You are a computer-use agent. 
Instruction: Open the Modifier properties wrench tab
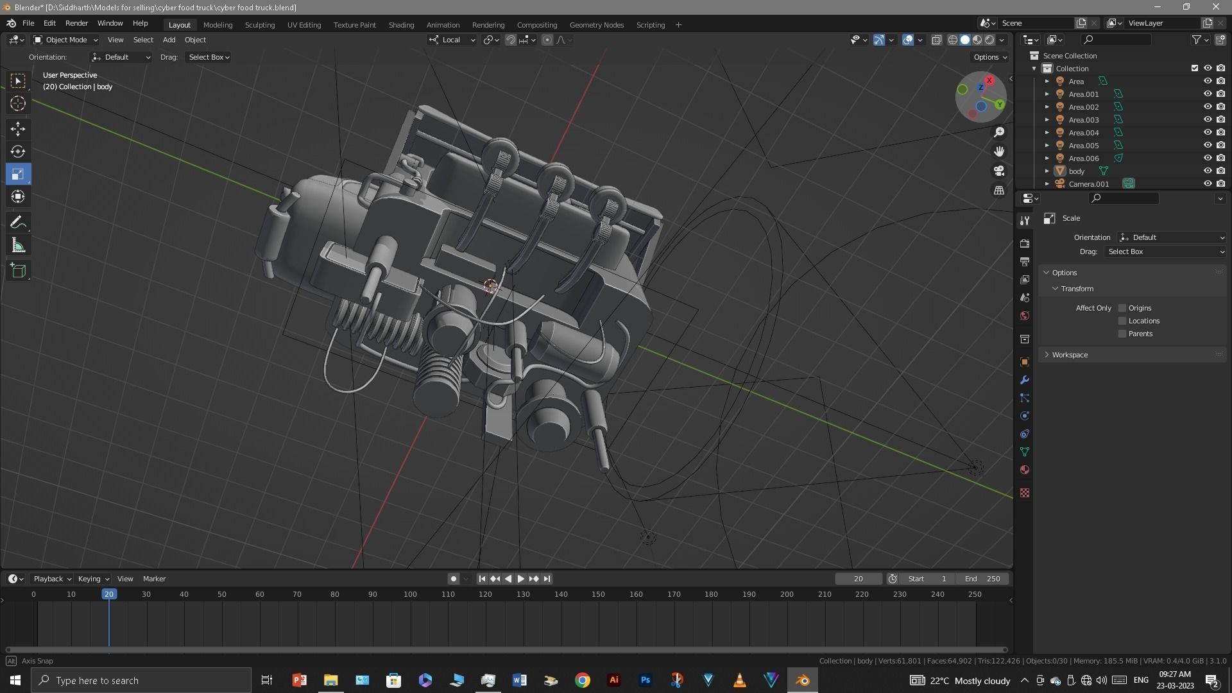(x=1025, y=381)
